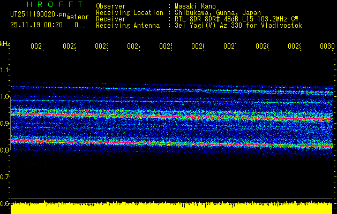Click the 3el Yagi antenna description
Screen dimensions: 337x214
pyautogui.click(x=238, y=26)
